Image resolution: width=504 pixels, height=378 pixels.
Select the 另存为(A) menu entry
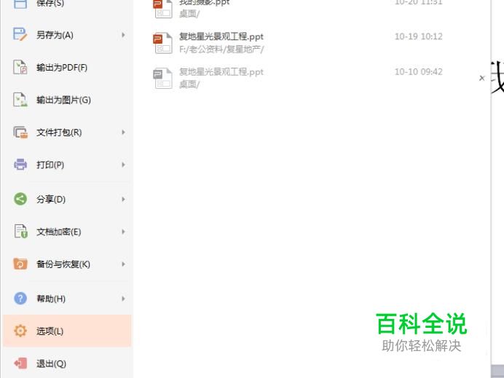67,35
